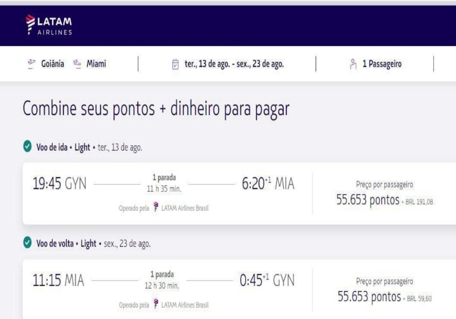Click the passenger person icon

(353, 64)
